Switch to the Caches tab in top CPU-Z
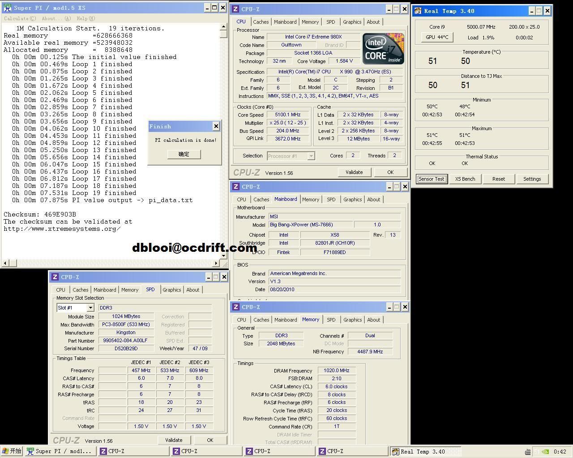 [261, 22]
